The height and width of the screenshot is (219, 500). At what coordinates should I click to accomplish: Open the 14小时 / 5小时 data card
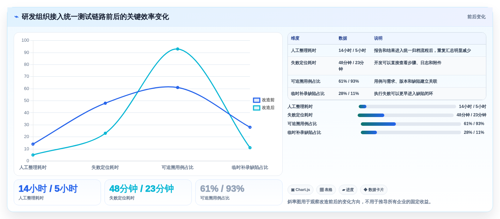coord(57,192)
